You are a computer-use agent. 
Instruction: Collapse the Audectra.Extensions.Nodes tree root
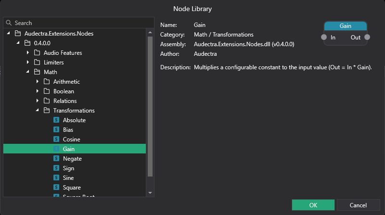pos(8,33)
